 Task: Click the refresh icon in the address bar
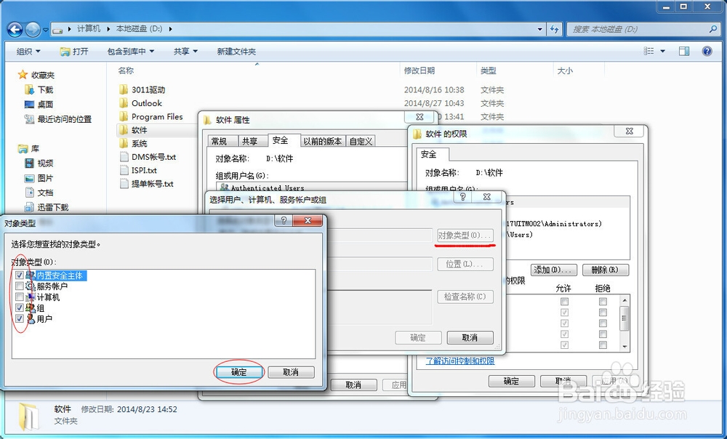[555, 29]
